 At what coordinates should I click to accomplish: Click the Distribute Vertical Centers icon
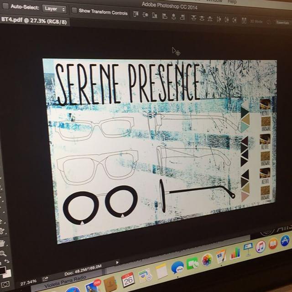(202, 18)
